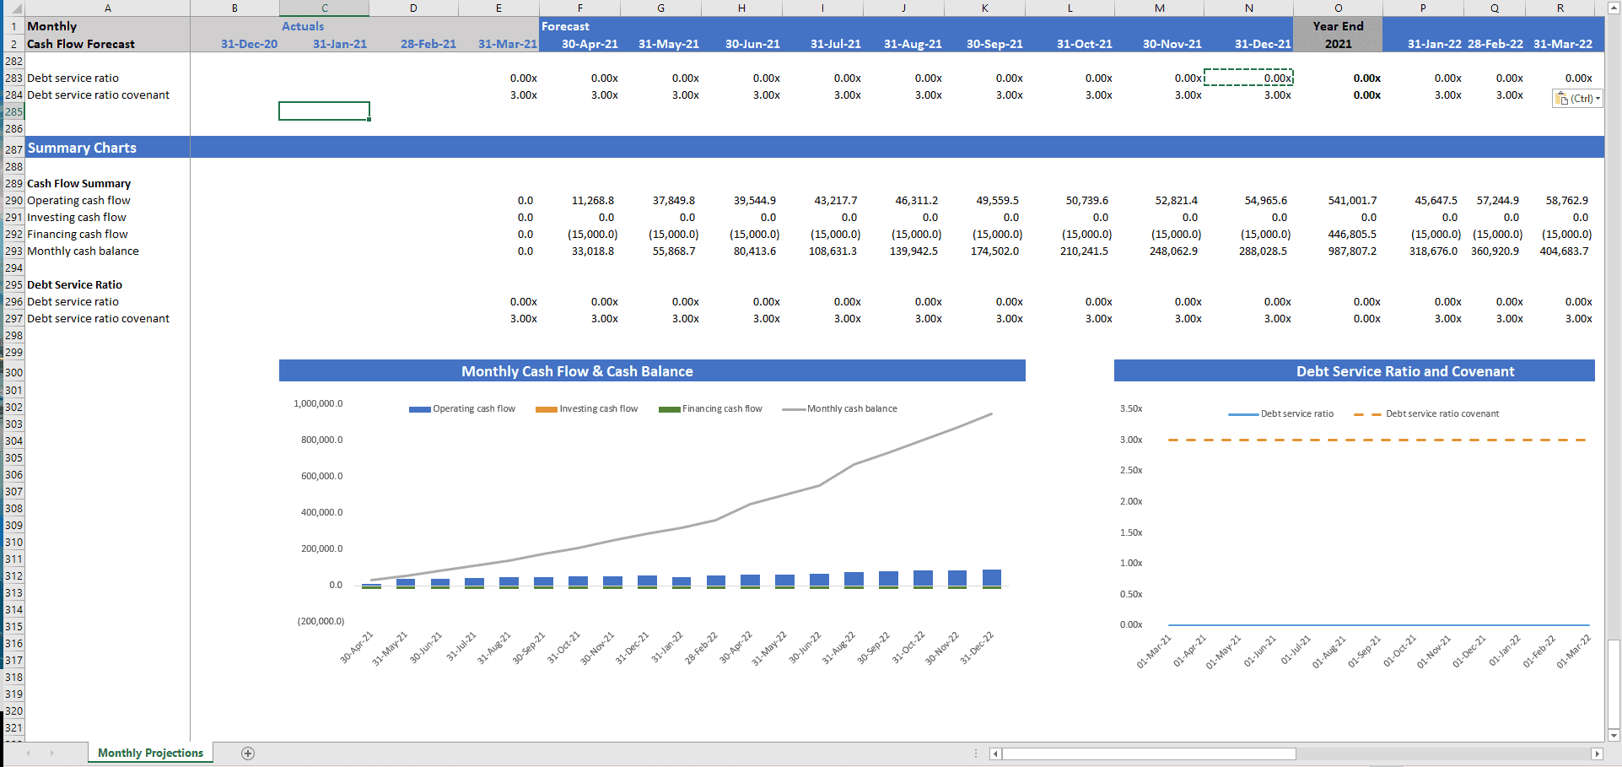Click Debt service ratio covenant legend entry
This screenshot has height=767, width=1622.
tap(1427, 413)
